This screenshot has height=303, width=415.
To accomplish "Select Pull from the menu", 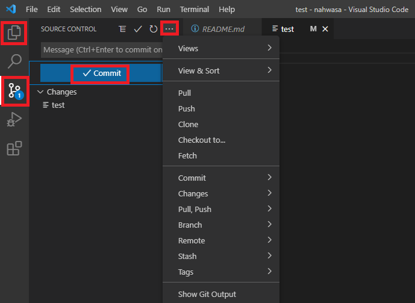I will coord(221,93).
